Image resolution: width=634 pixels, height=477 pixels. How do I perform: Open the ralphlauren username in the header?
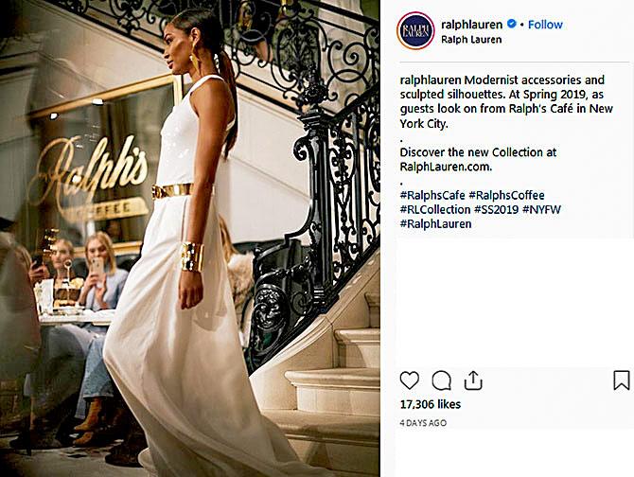click(471, 25)
